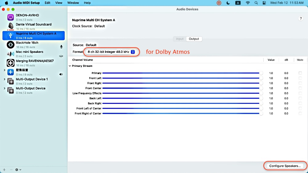Image resolution: width=308 pixels, height=173 pixels.
Task: Switch to the Input tab
Action: pos(180,39)
